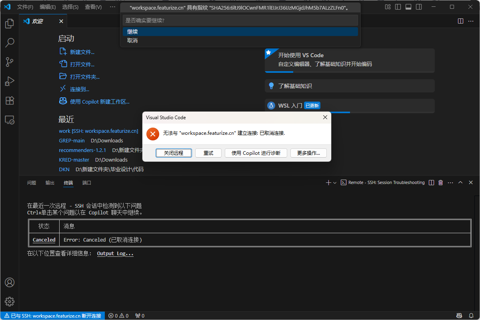480x320 pixels.
Task: Open the 选择(S) menu
Action: click(x=70, y=7)
